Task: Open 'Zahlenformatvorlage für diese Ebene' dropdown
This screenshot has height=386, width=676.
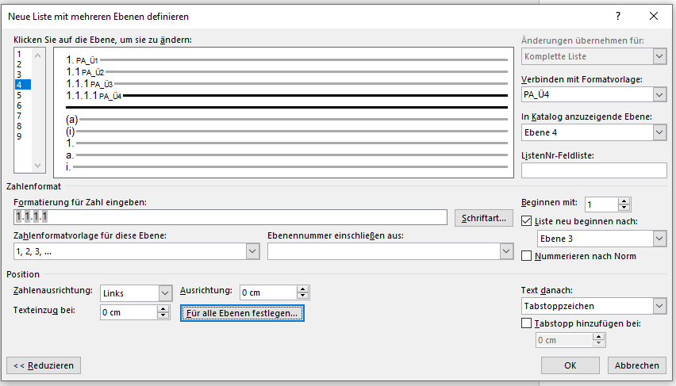Action: coord(252,251)
